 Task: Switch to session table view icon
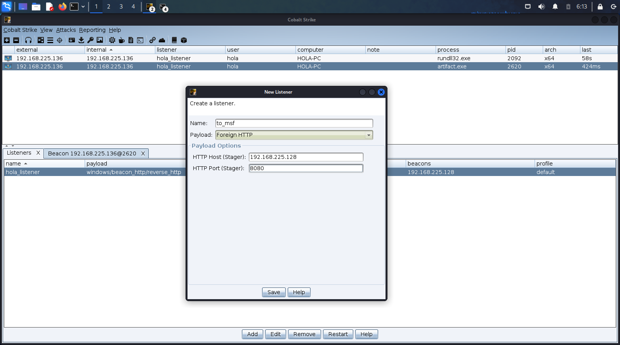pos(50,40)
